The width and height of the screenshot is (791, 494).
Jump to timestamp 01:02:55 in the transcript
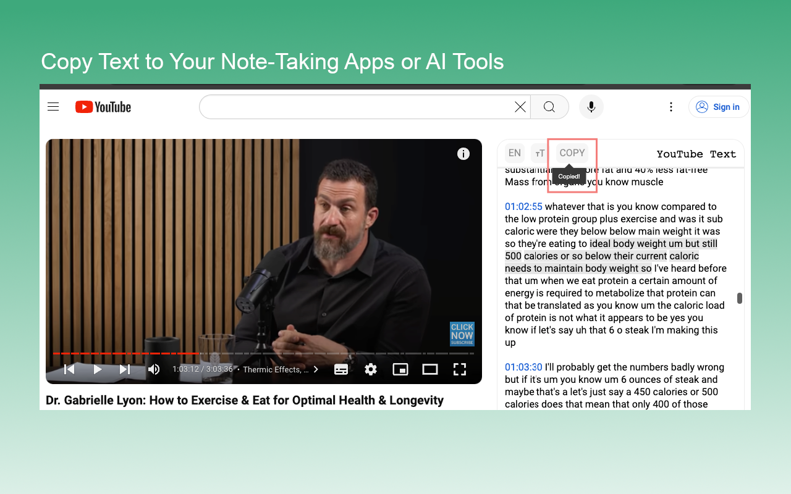point(523,206)
